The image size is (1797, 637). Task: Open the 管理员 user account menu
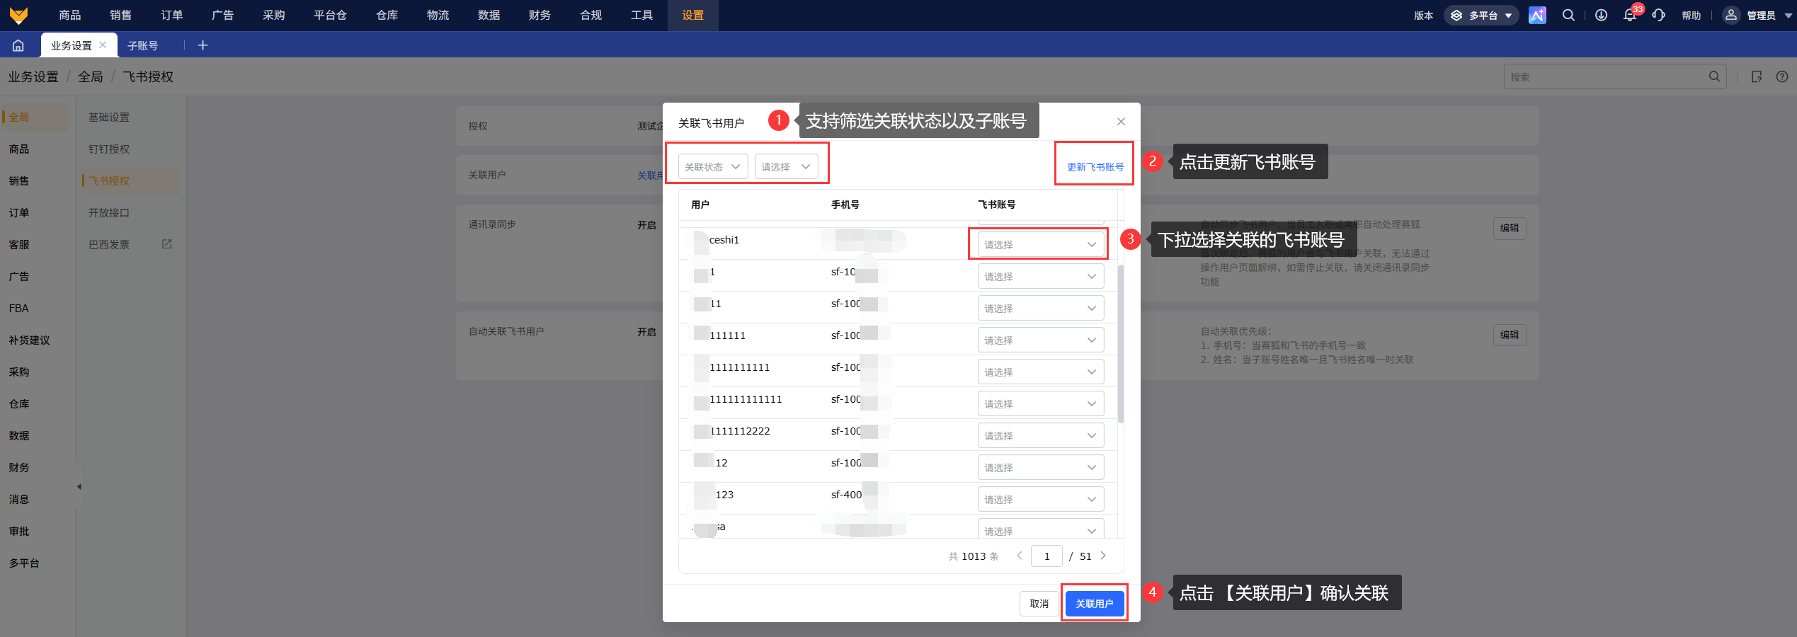point(1757,15)
